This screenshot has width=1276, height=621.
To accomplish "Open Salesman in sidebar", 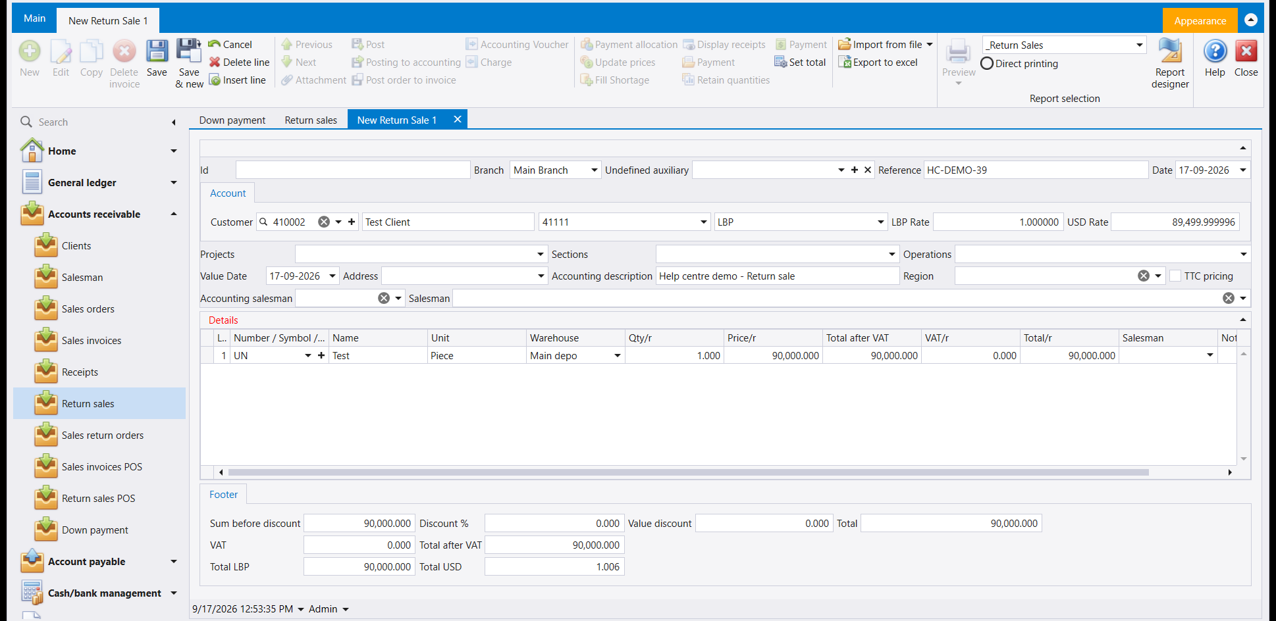I will pyautogui.click(x=82, y=278).
